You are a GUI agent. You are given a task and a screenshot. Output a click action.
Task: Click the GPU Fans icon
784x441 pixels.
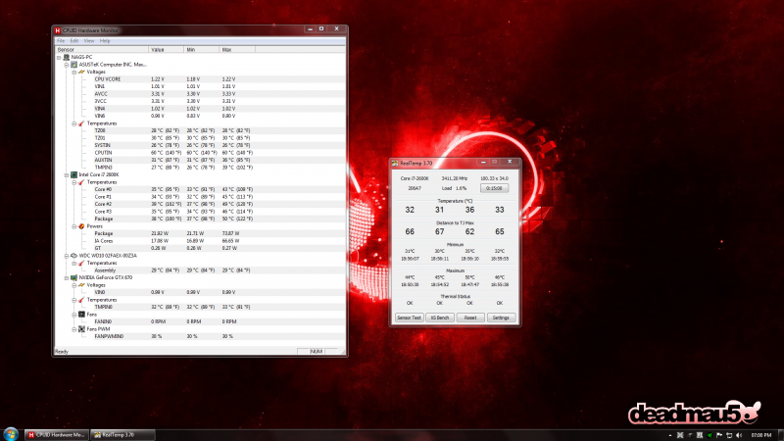tap(81, 315)
